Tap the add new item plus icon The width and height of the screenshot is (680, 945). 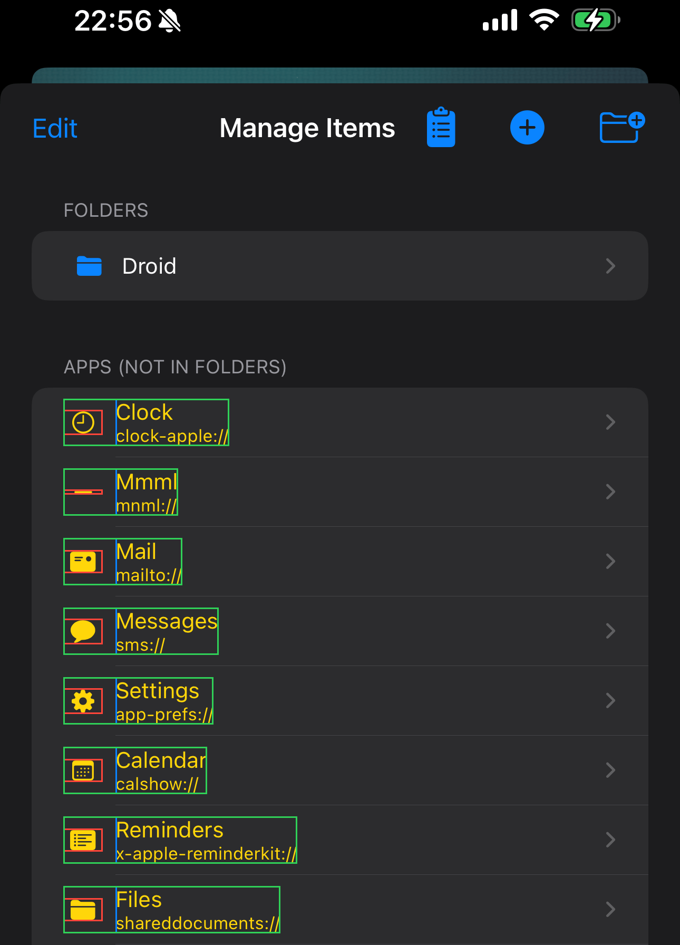coord(527,127)
